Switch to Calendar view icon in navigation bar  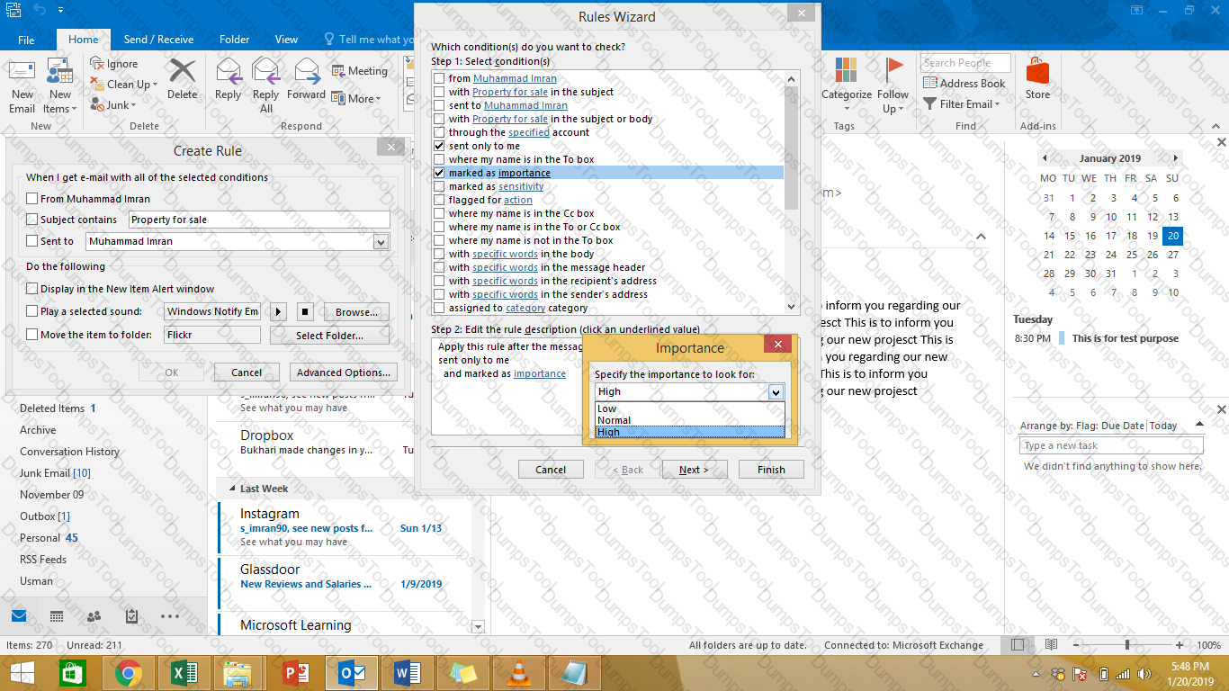(57, 616)
